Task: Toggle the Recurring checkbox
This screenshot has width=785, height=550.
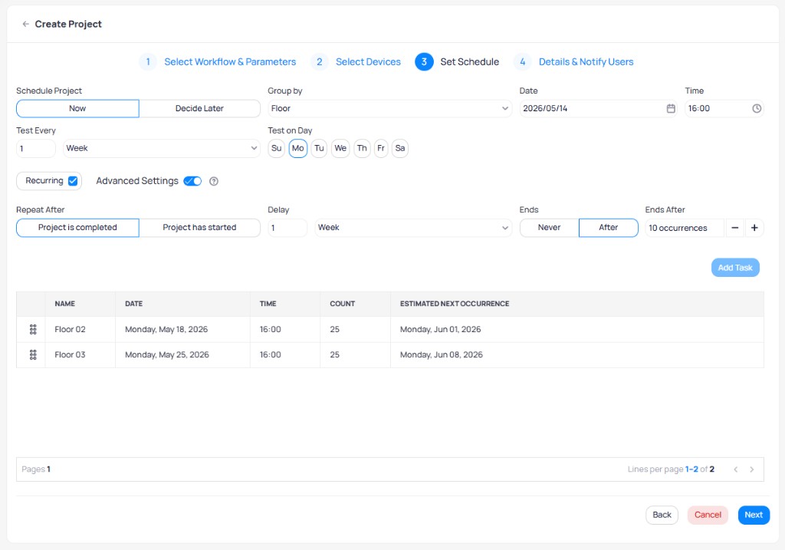Action: point(73,181)
